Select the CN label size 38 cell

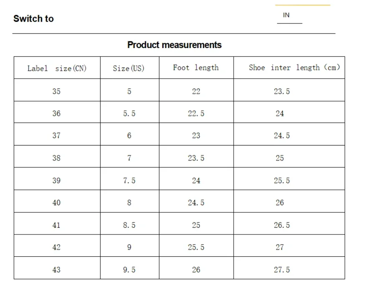56,158
